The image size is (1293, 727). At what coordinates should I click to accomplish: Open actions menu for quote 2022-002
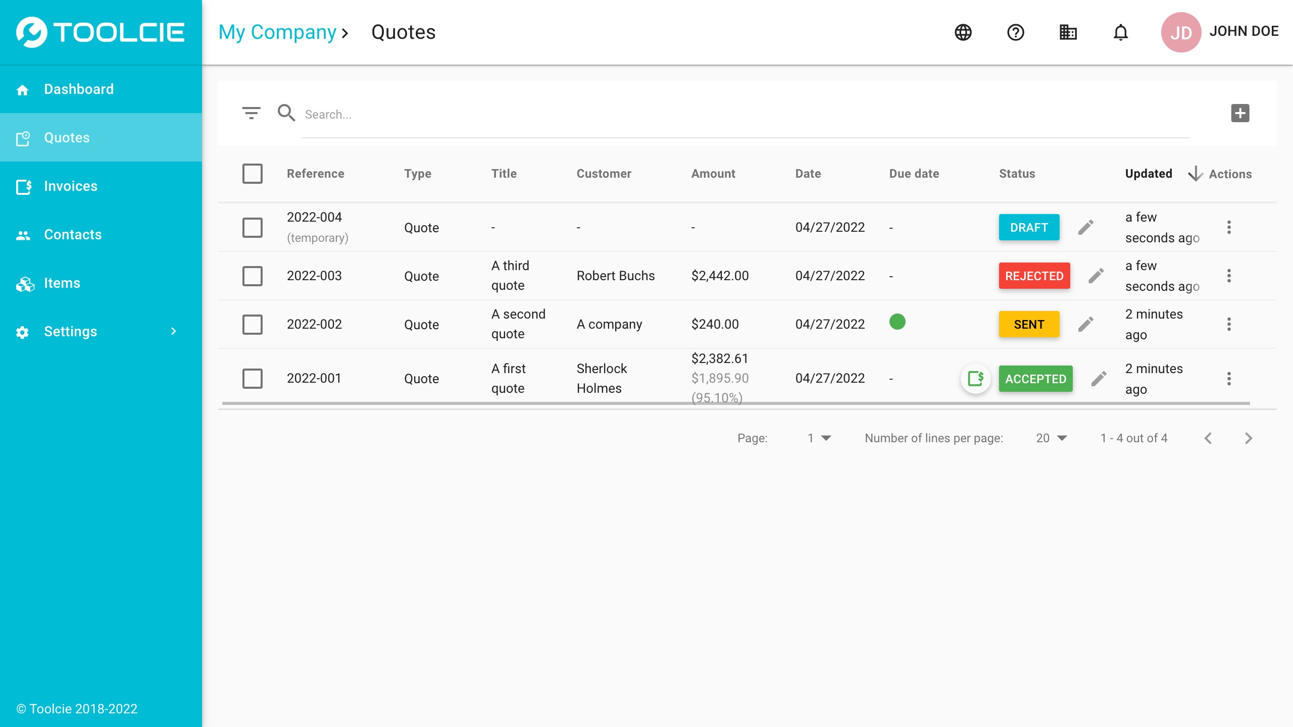(x=1229, y=324)
